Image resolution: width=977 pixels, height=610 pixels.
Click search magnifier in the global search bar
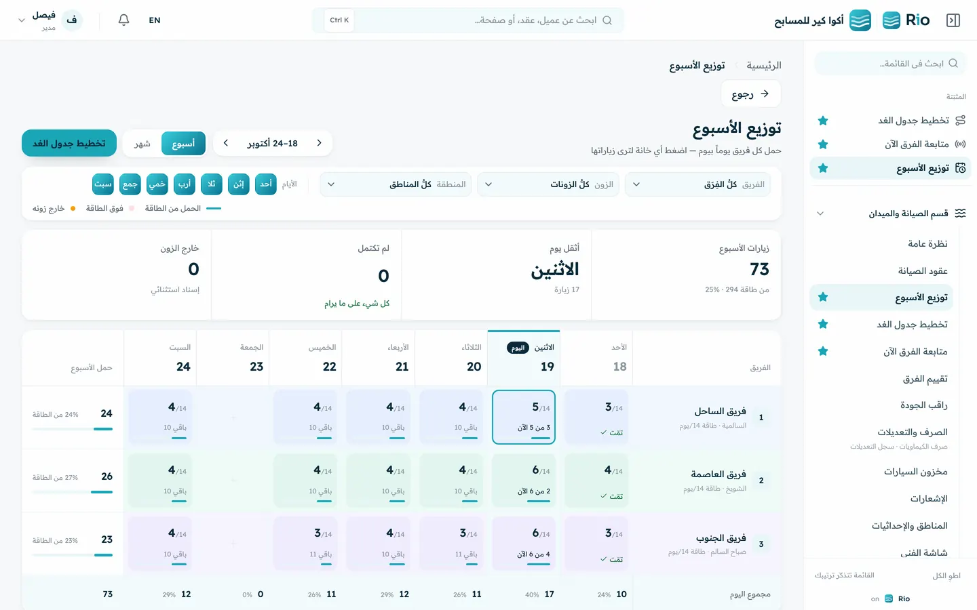click(607, 20)
